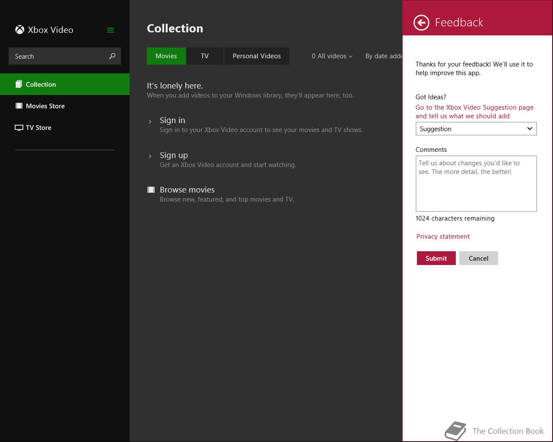Click the Feedback panel title

pos(459,22)
